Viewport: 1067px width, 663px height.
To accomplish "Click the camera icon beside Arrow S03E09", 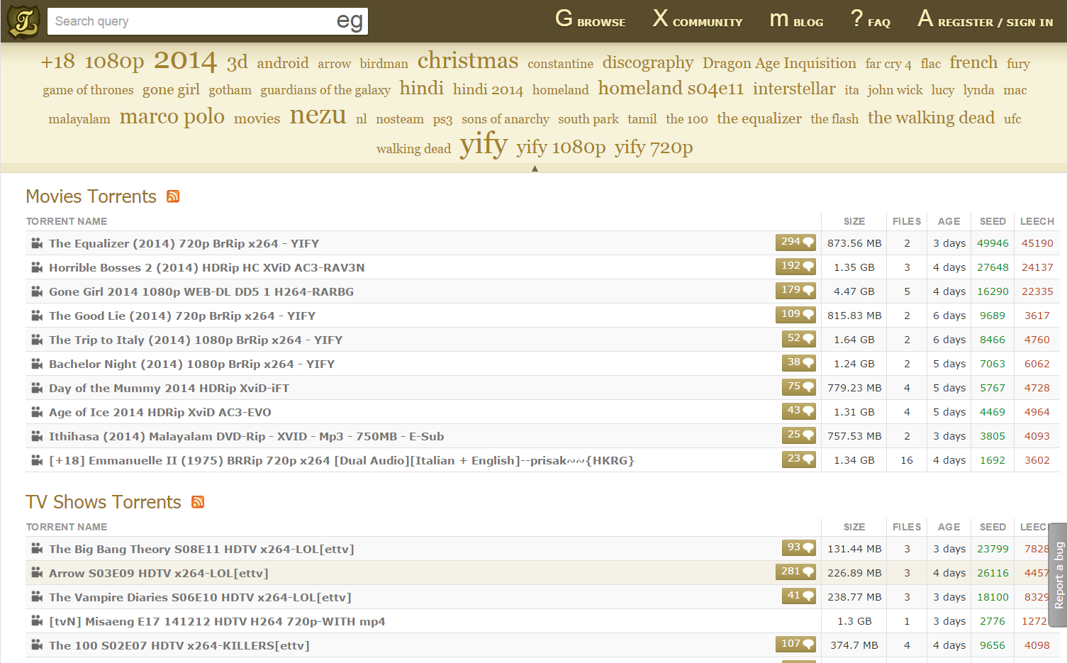I will 36,572.
